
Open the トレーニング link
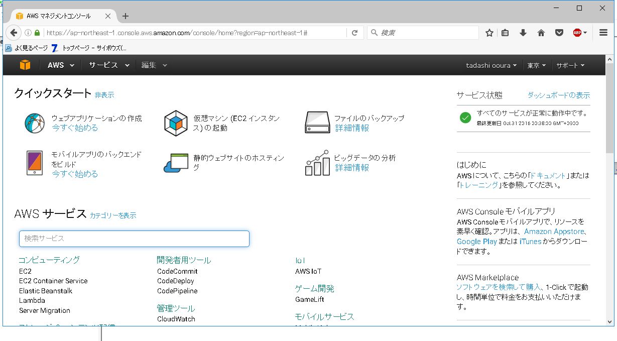(x=479, y=185)
